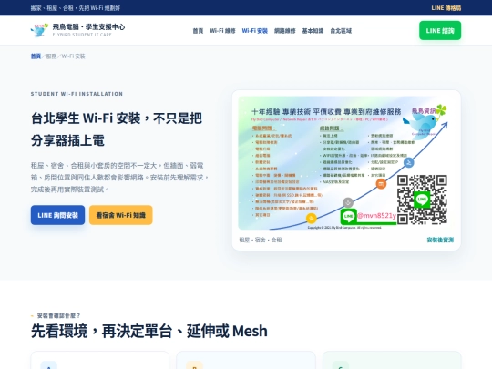Open the LINE link in the top bar
Image resolution: width=492 pixels, height=369 pixels.
coord(446,8)
